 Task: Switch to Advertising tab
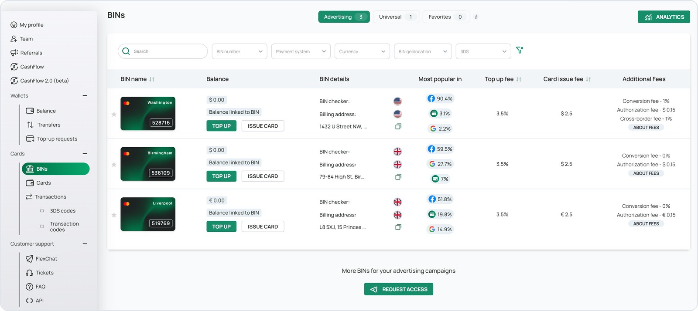(344, 17)
